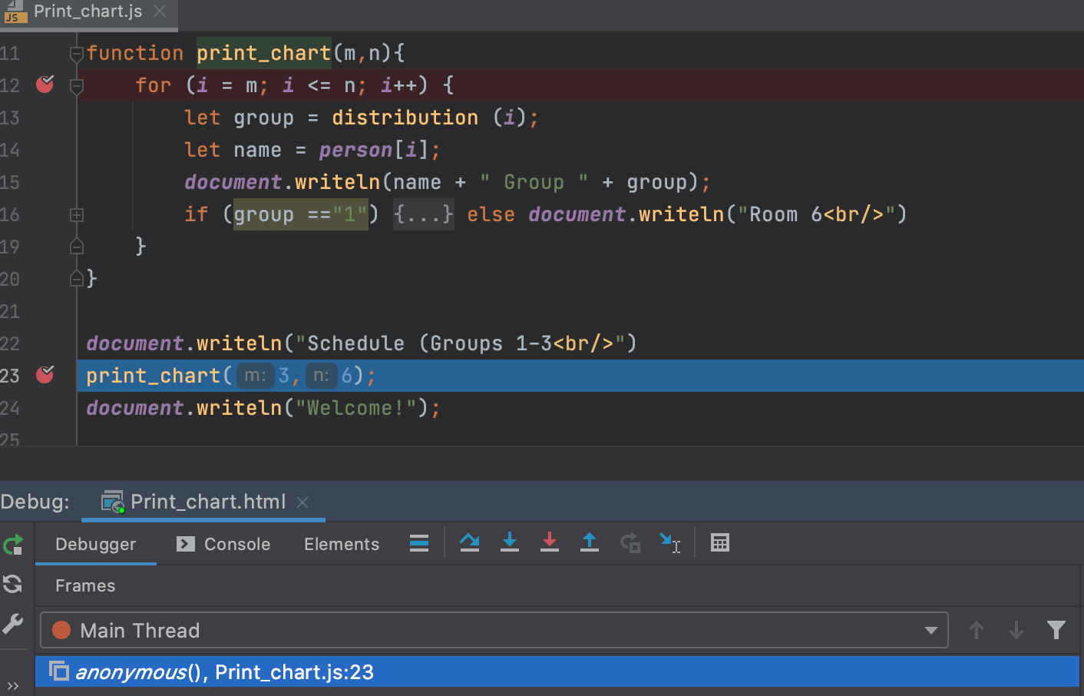Click the Step Out icon
The height and width of the screenshot is (696, 1084).
coord(589,542)
